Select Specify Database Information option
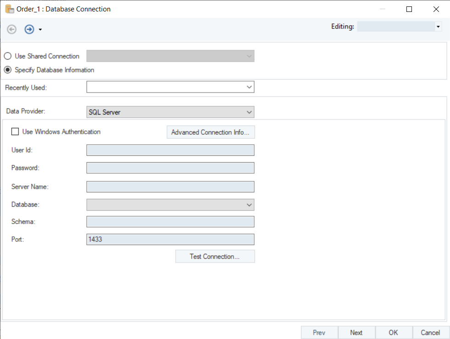This screenshot has width=450, height=339. point(8,70)
